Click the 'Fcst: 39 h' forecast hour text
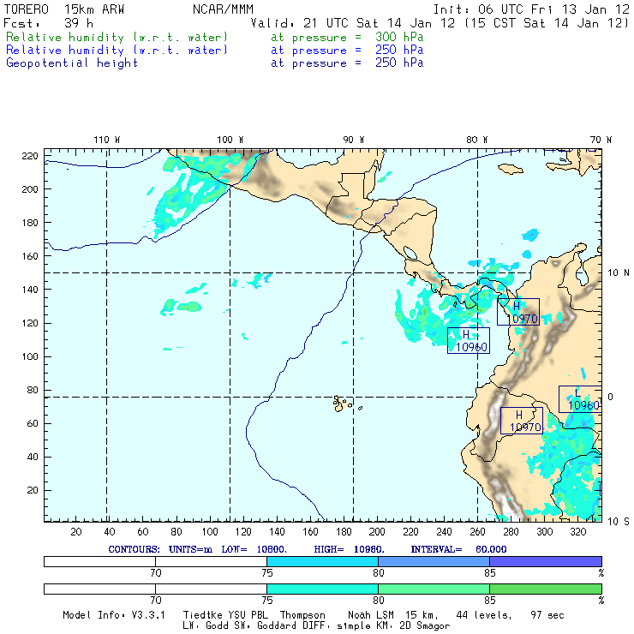 click(48, 23)
